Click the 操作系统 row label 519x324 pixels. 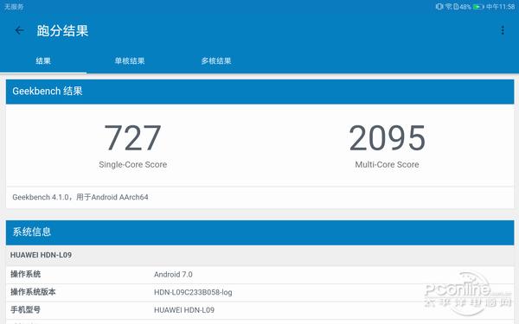[x=25, y=274]
